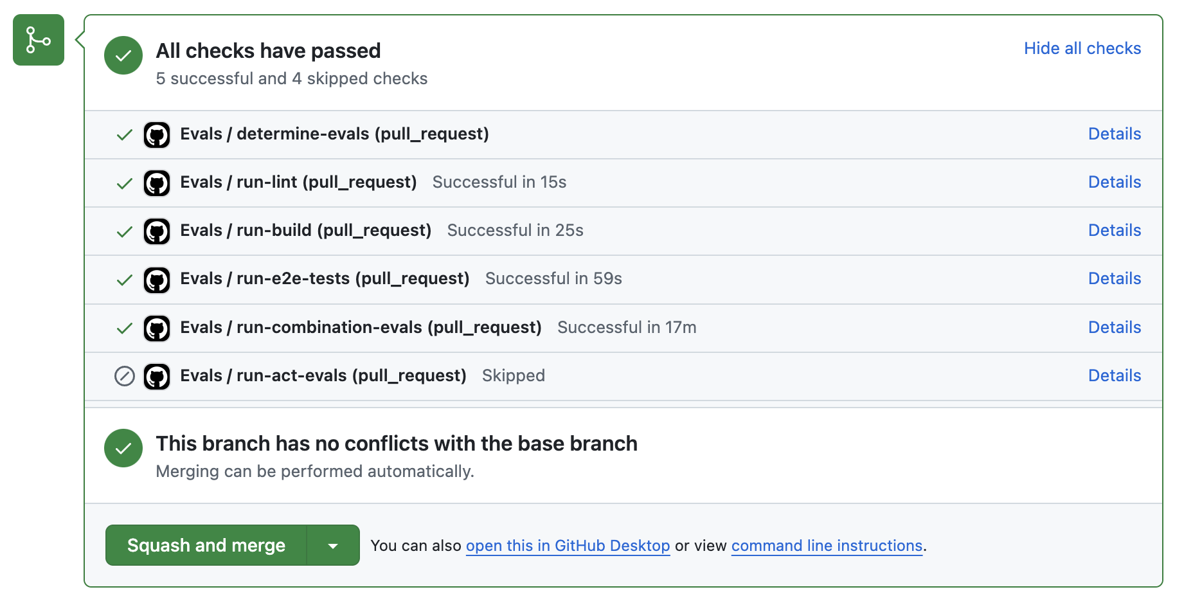View command line instructions link
The height and width of the screenshot is (594, 1184).
pyautogui.click(x=827, y=546)
